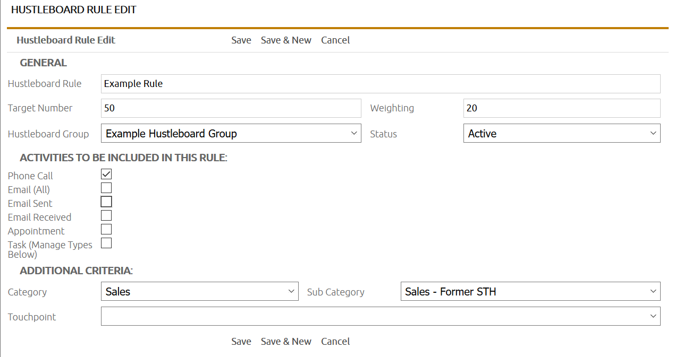Click into the Target Number field
The height and width of the screenshot is (357, 675).
(x=231, y=108)
